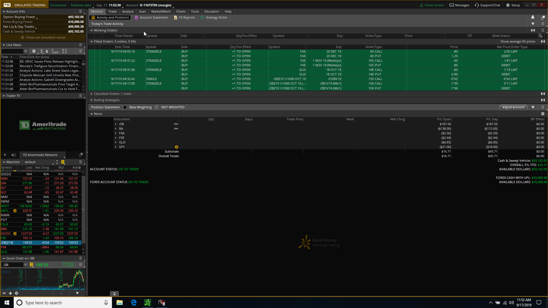Viewport: 548px width, 308px height.
Task: Collapse the Working Orders section
Action: [x=92, y=30]
